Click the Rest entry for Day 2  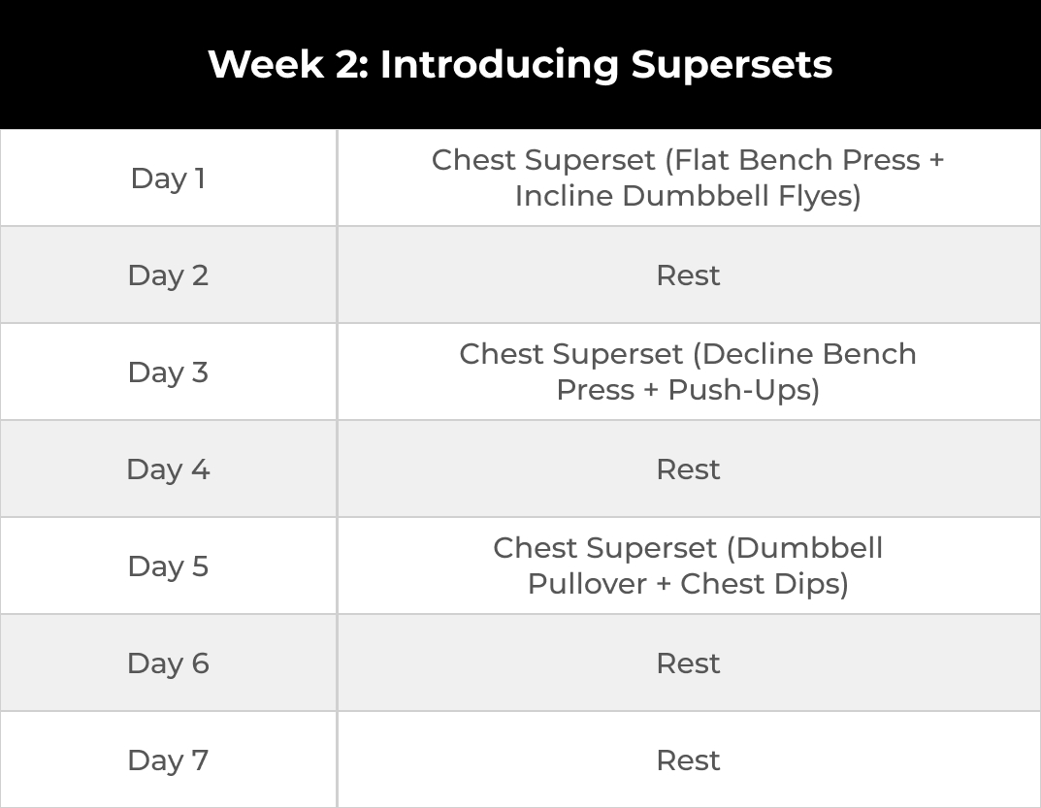pyautogui.click(x=688, y=275)
